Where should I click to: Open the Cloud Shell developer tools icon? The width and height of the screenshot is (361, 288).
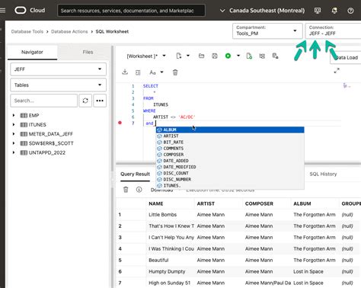coord(318,11)
